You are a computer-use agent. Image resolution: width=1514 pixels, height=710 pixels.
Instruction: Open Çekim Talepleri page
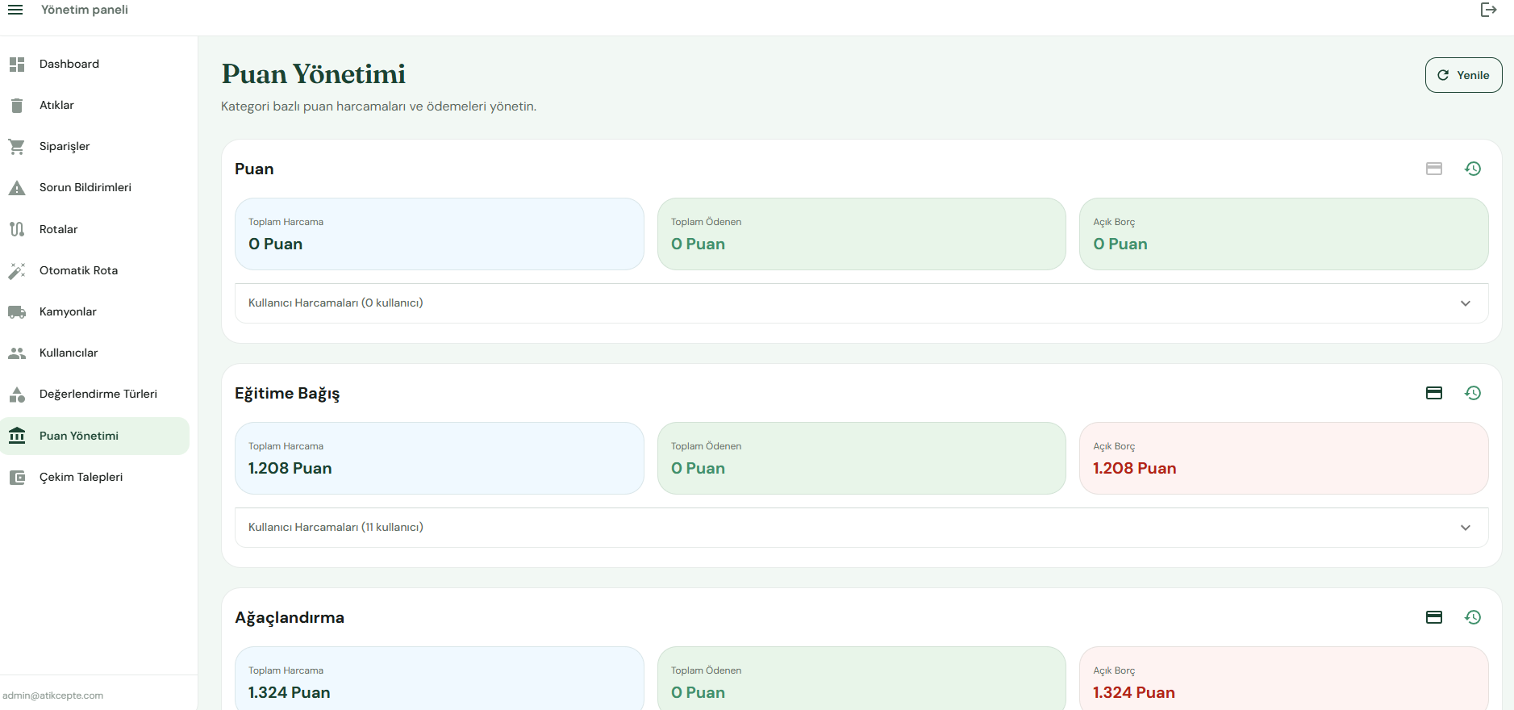tap(95, 477)
